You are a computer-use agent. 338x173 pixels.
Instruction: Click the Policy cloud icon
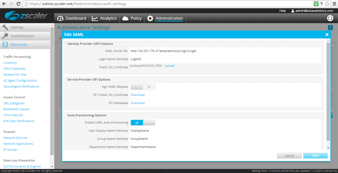tap(126, 18)
